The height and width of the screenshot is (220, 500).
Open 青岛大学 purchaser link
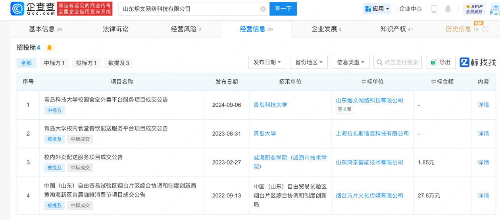[x=265, y=134]
